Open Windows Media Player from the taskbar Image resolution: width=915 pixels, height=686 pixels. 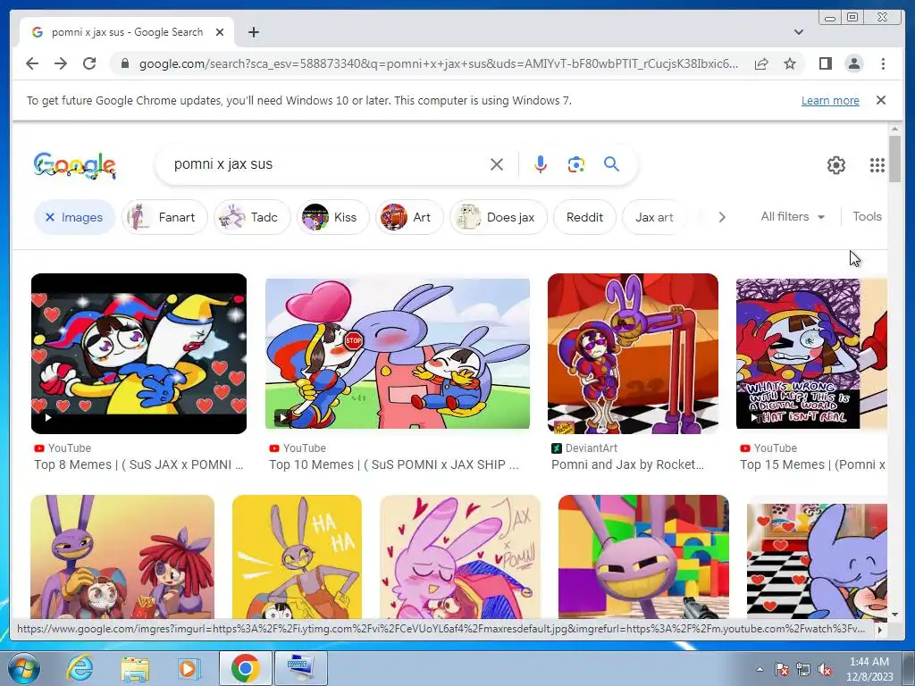point(189,668)
